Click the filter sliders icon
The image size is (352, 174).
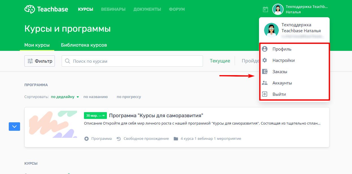tap(30, 61)
